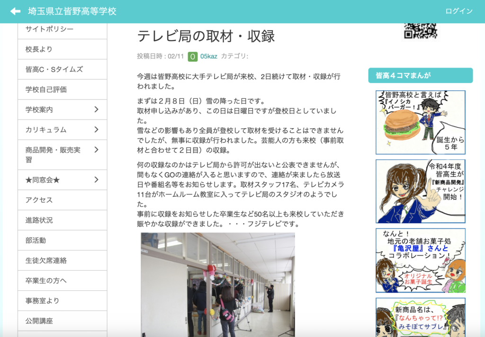Expand the 学校案内 submenu chevron
Viewport: 485px width, 337px height.
[96, 110]
